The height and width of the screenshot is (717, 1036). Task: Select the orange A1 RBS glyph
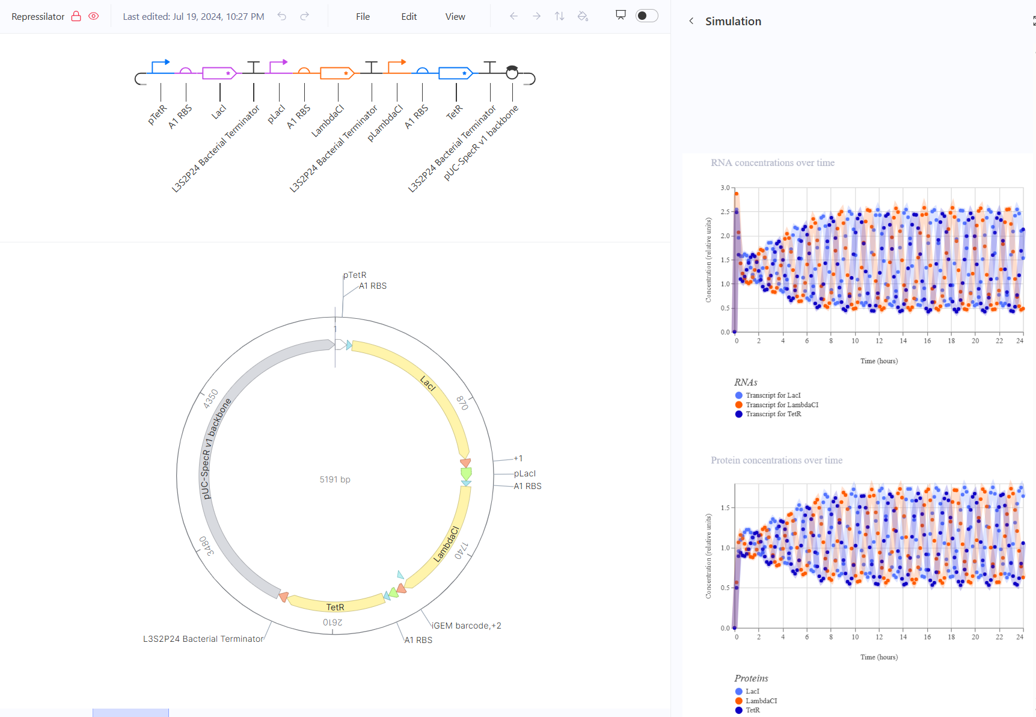pyautogui.click(x=304, y=71)
